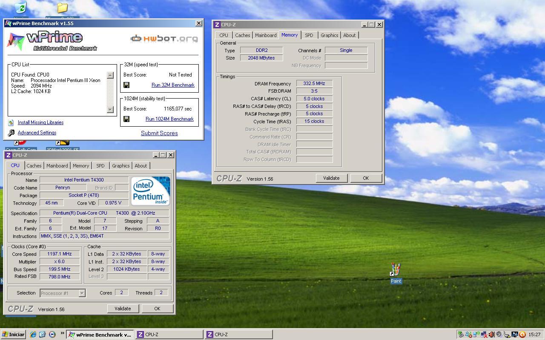The image size is (545, 340).
Task: Click the save icon beside Run 1024M Benchmark
Action: [126, 119]
